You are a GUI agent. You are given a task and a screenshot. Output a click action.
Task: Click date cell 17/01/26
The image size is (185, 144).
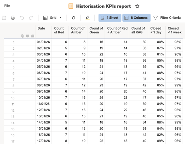(43, 141)
